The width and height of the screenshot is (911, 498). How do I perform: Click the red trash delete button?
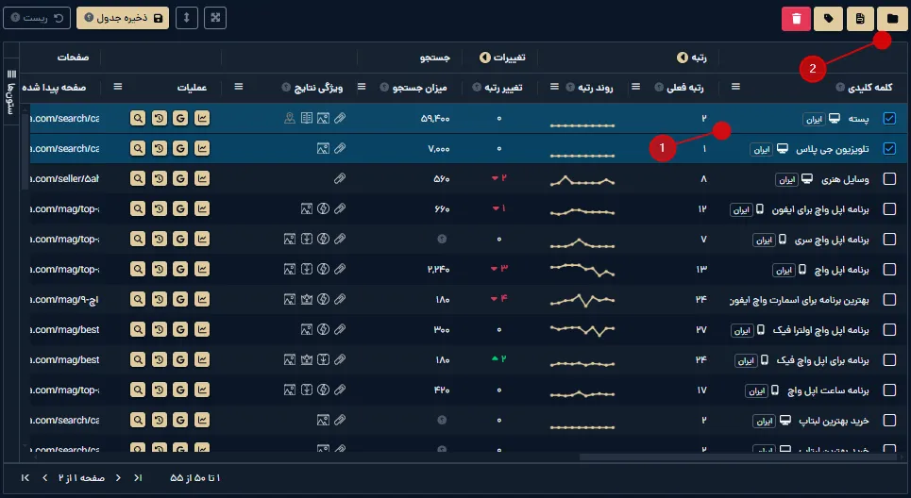click(796, 19)
